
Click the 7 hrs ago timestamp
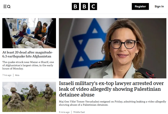pos(7,75)
